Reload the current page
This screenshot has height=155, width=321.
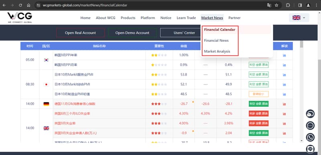point(20,5)
